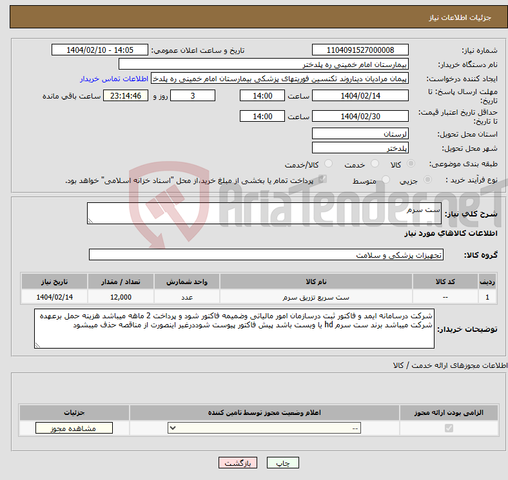Viewport: 508px width, 480px height.
Task: Click the شهر محل تحویل field
Action: tap(360, 148)
